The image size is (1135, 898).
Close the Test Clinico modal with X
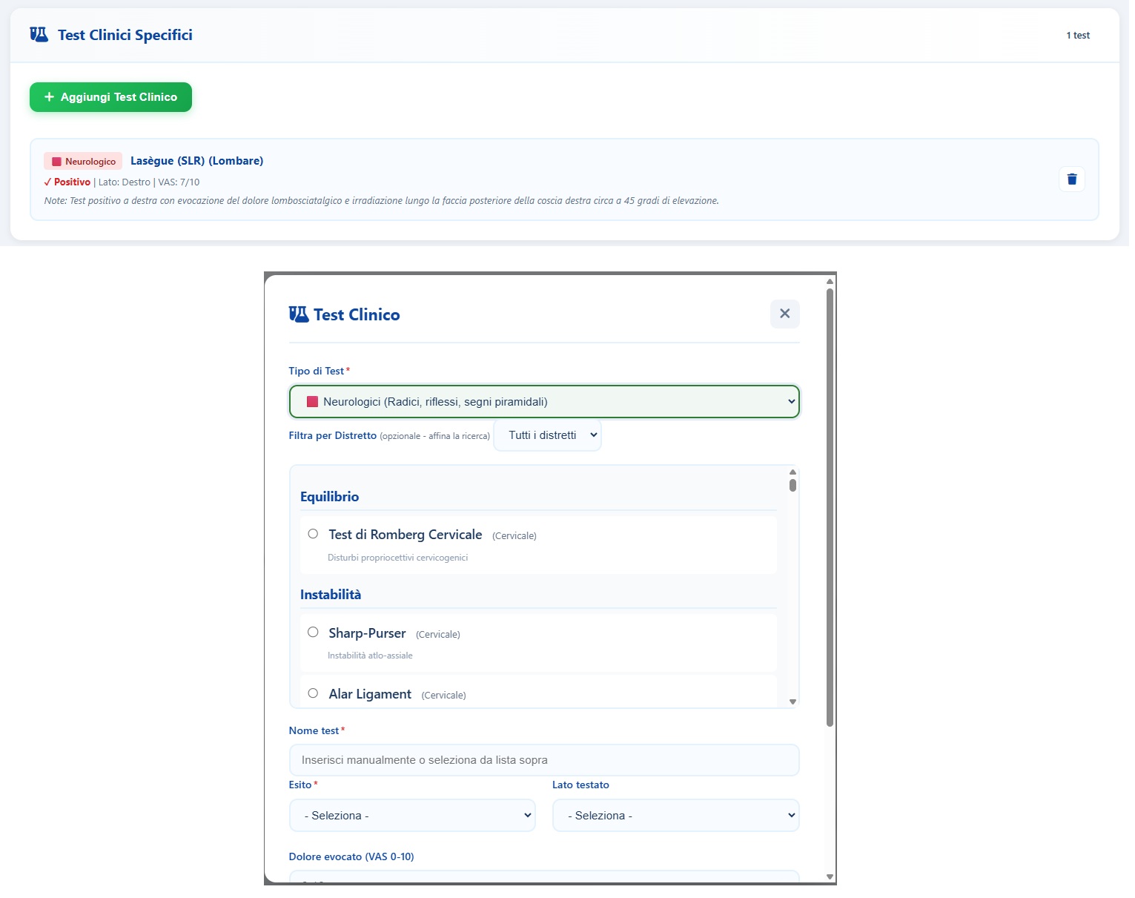(785, 314)
